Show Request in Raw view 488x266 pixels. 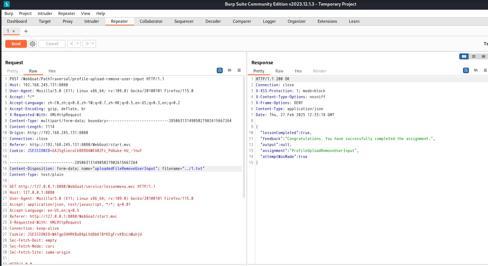click(x=33, y=71)
